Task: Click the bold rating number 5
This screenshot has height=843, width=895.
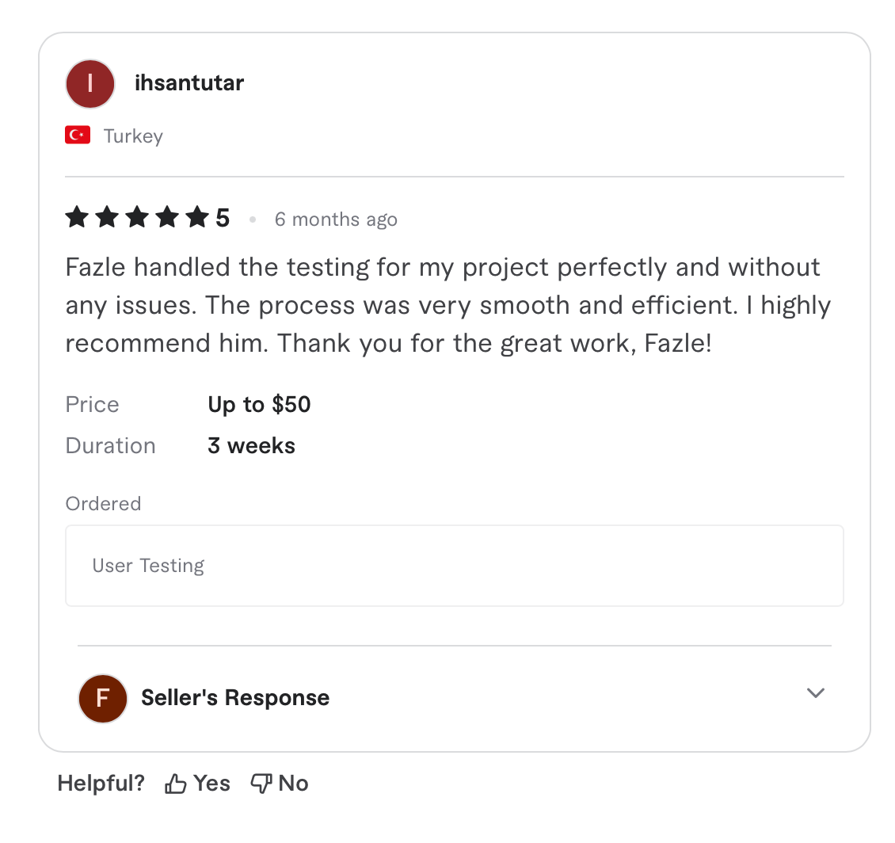Action: [224, 216]
